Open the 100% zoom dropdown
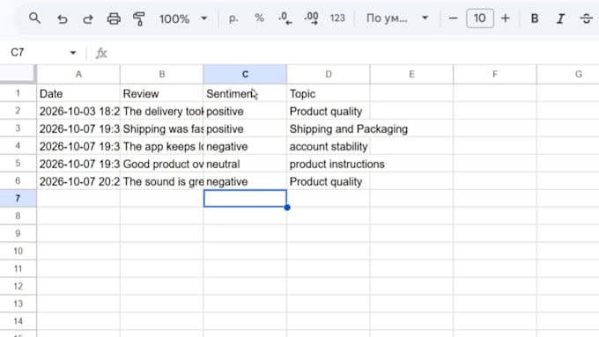This screenshot has width=599, height=337. click(183, 18)
